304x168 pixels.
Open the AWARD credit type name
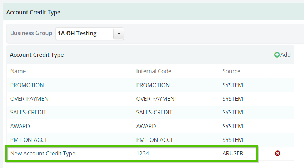click(20, 126)
